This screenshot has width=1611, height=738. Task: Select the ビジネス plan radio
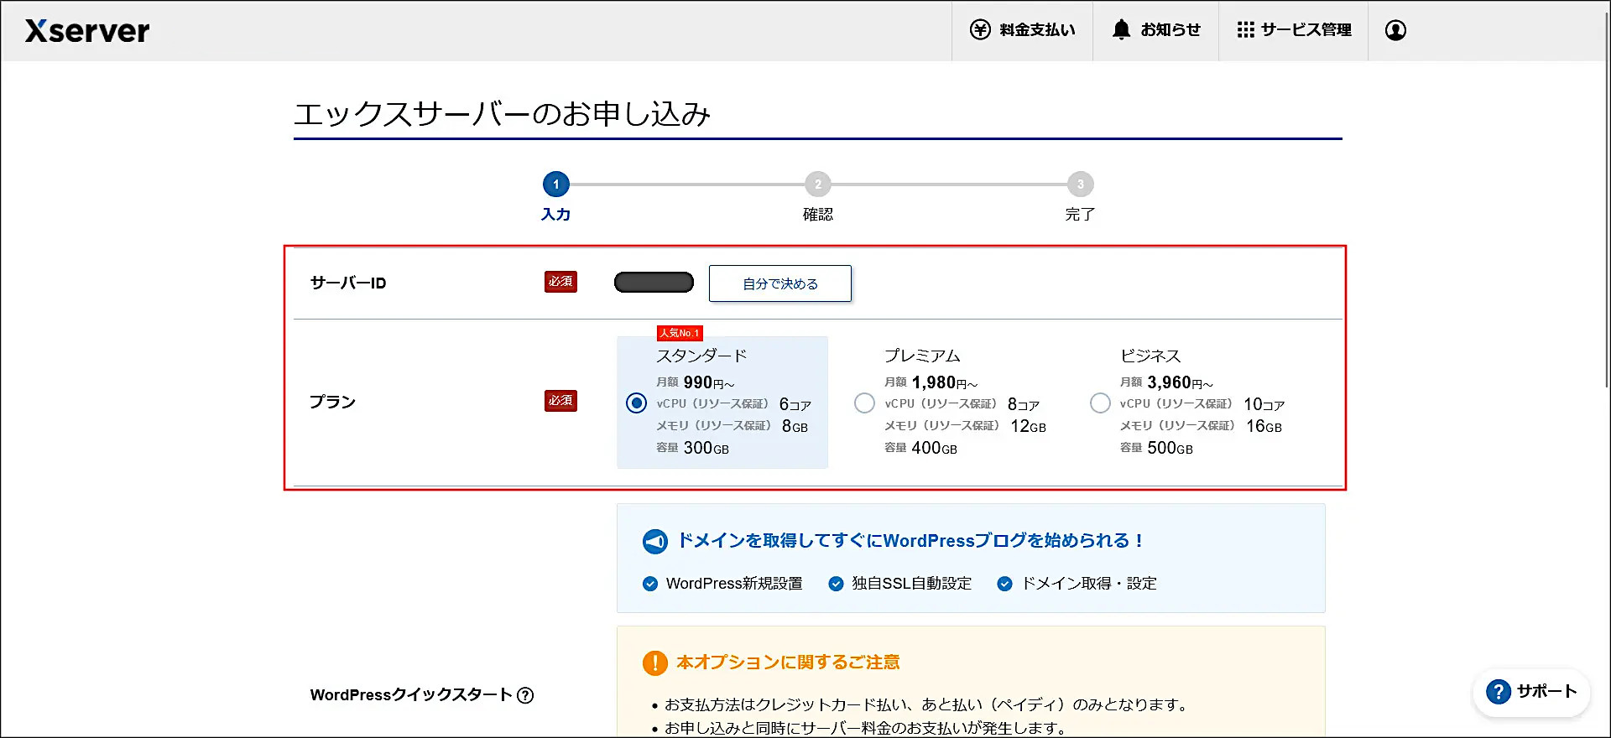tap(1100, 403)
